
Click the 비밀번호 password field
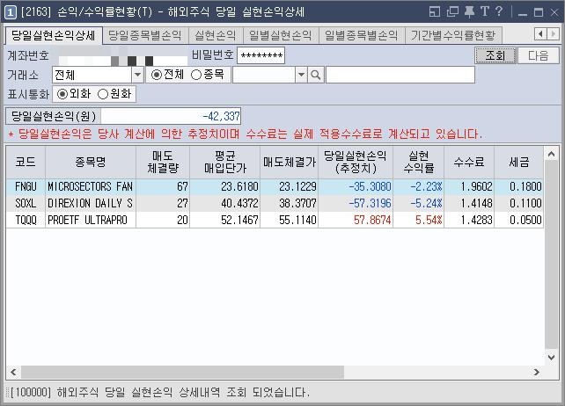(x=260, y=55)
